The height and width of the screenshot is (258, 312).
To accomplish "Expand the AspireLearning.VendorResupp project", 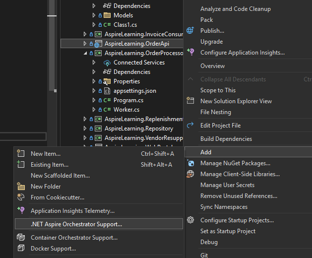I will click(85, 138).
